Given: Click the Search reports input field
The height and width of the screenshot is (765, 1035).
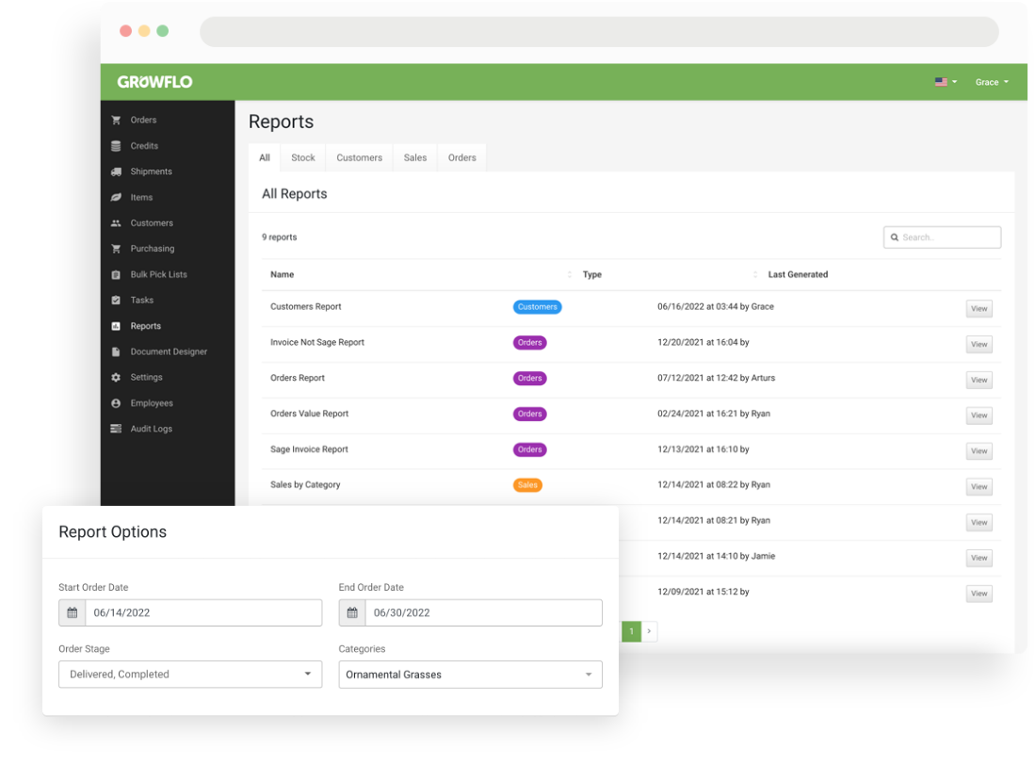Looking at the screenshot, I should 942,237.
